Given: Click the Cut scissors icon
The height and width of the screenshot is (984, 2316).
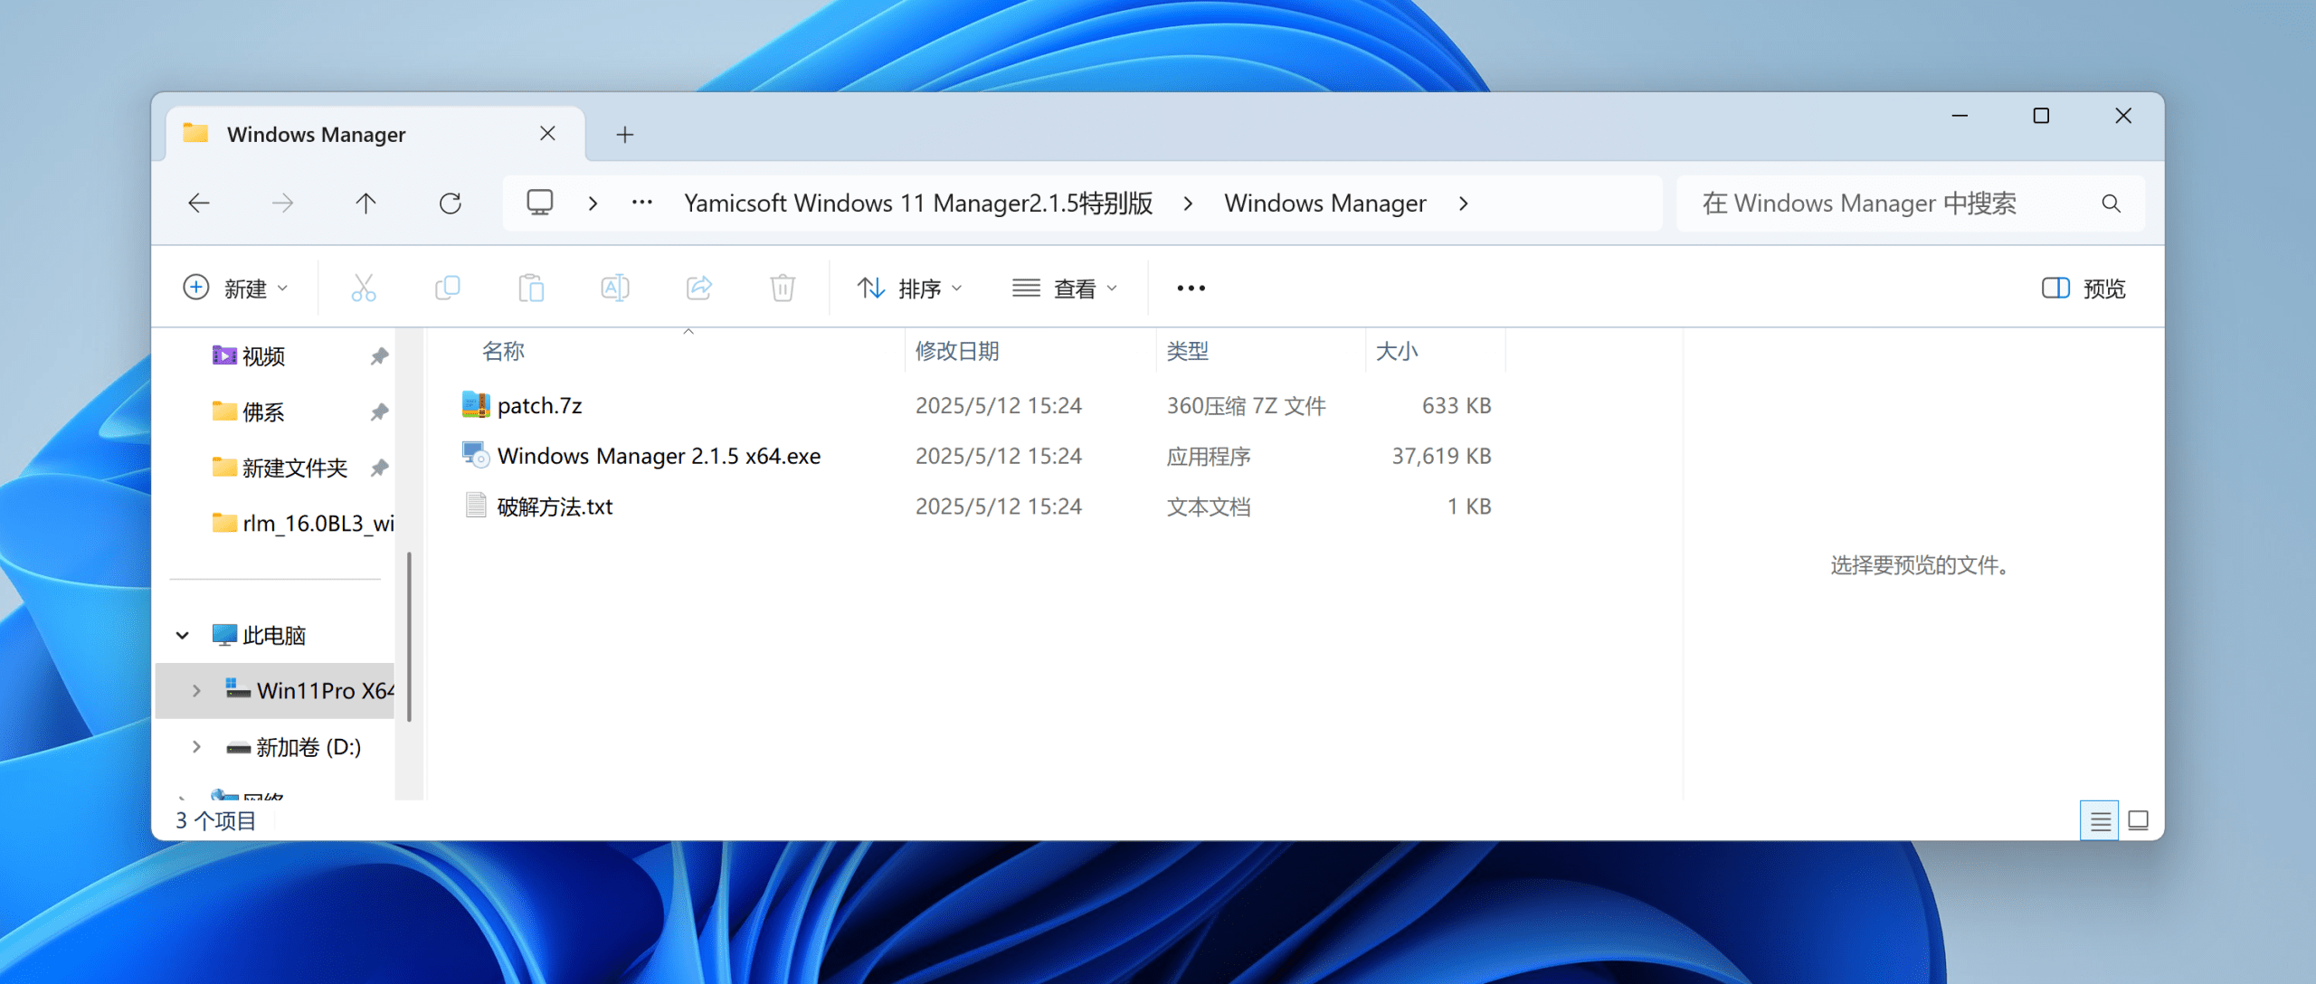Looking at the screenshot, I should 363,289.
